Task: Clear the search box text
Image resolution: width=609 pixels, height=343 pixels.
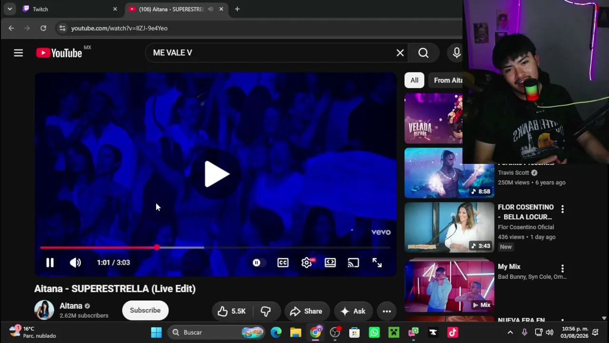Action: (x=400, y=53)
